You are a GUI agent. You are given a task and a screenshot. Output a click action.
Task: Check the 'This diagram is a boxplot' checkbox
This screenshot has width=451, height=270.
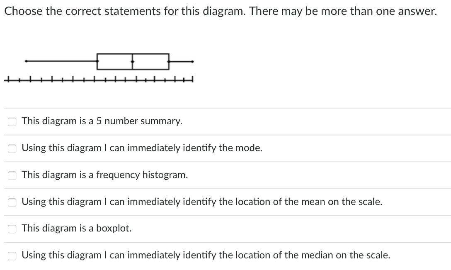(x=12, y=229)
